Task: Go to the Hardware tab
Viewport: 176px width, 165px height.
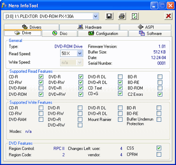Action: (89, 27)
